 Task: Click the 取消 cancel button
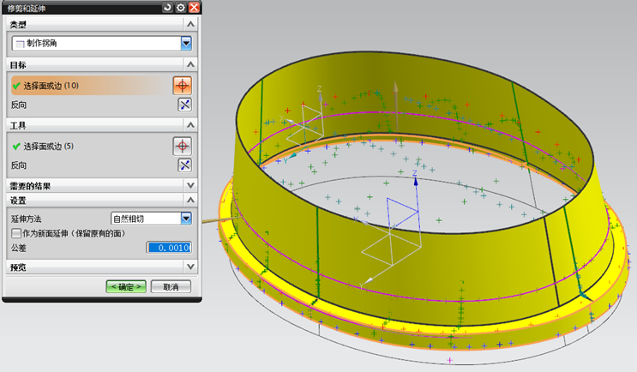tap(170, 286)
